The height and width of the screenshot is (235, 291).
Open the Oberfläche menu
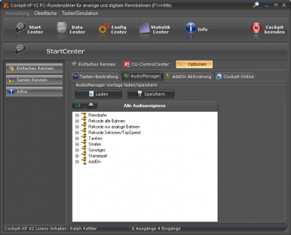(x=45, y=13)
